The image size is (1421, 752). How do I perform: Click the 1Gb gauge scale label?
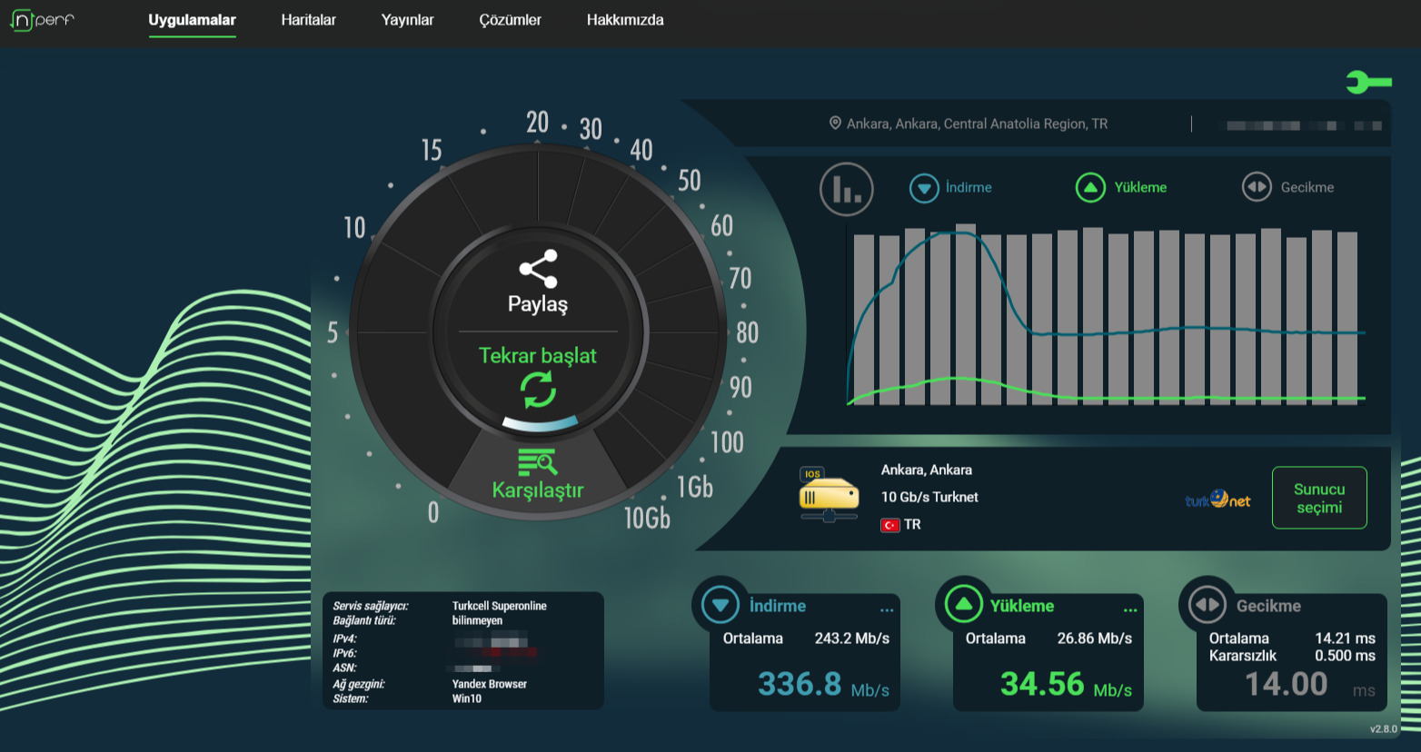click(x=695, y=487)
